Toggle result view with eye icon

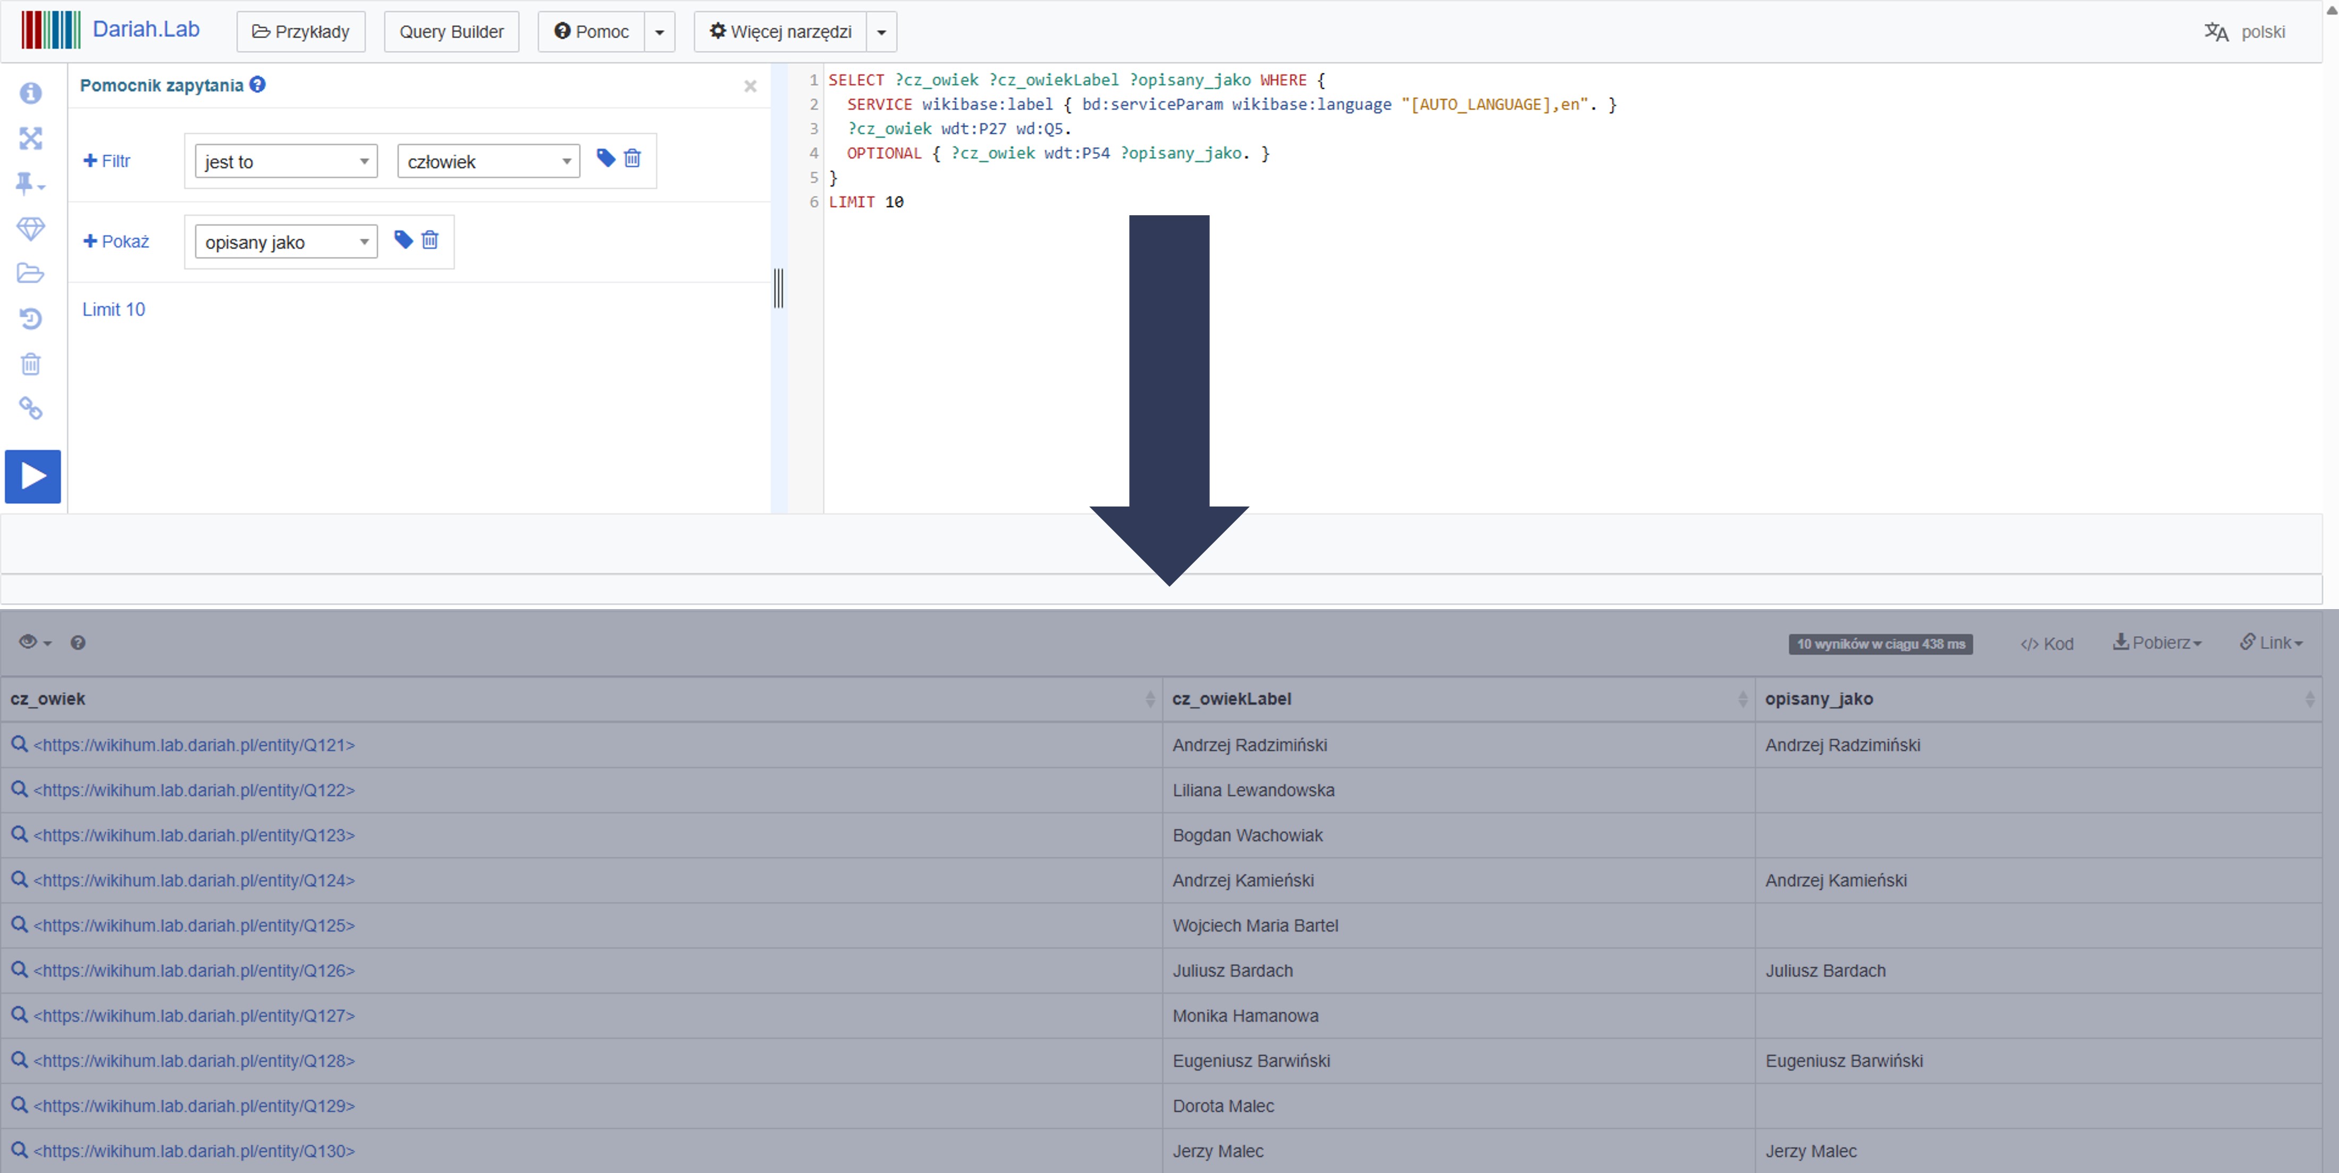[x=35, y=642]
